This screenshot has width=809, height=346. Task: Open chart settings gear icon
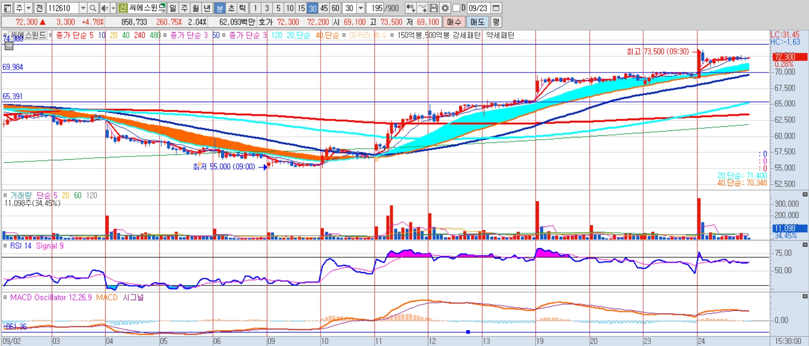pos(445,8)
